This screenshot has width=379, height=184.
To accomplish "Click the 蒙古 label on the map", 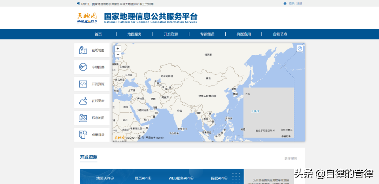I will [x=208, y=79].
